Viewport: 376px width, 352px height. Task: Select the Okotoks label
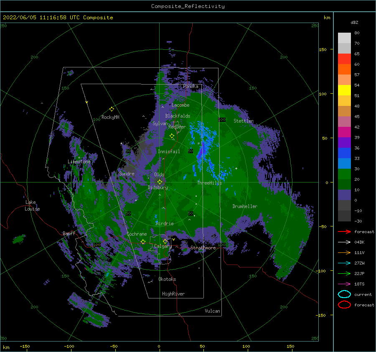[x=167, y=279]
